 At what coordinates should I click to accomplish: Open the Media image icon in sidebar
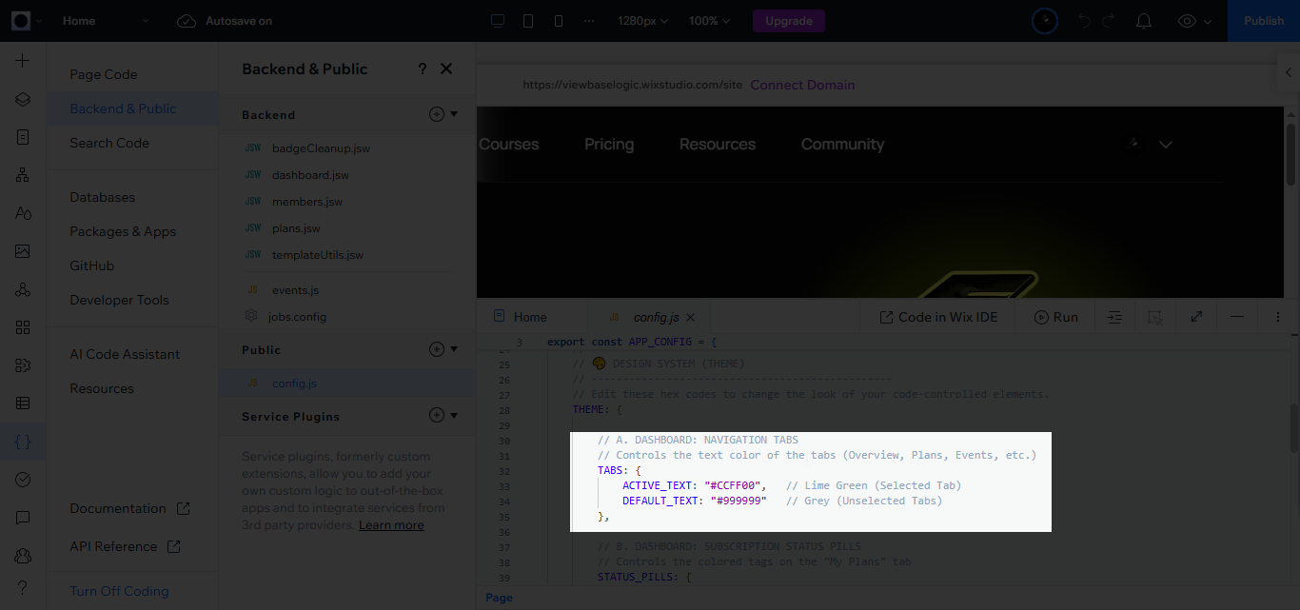click(x=23, y=251)
